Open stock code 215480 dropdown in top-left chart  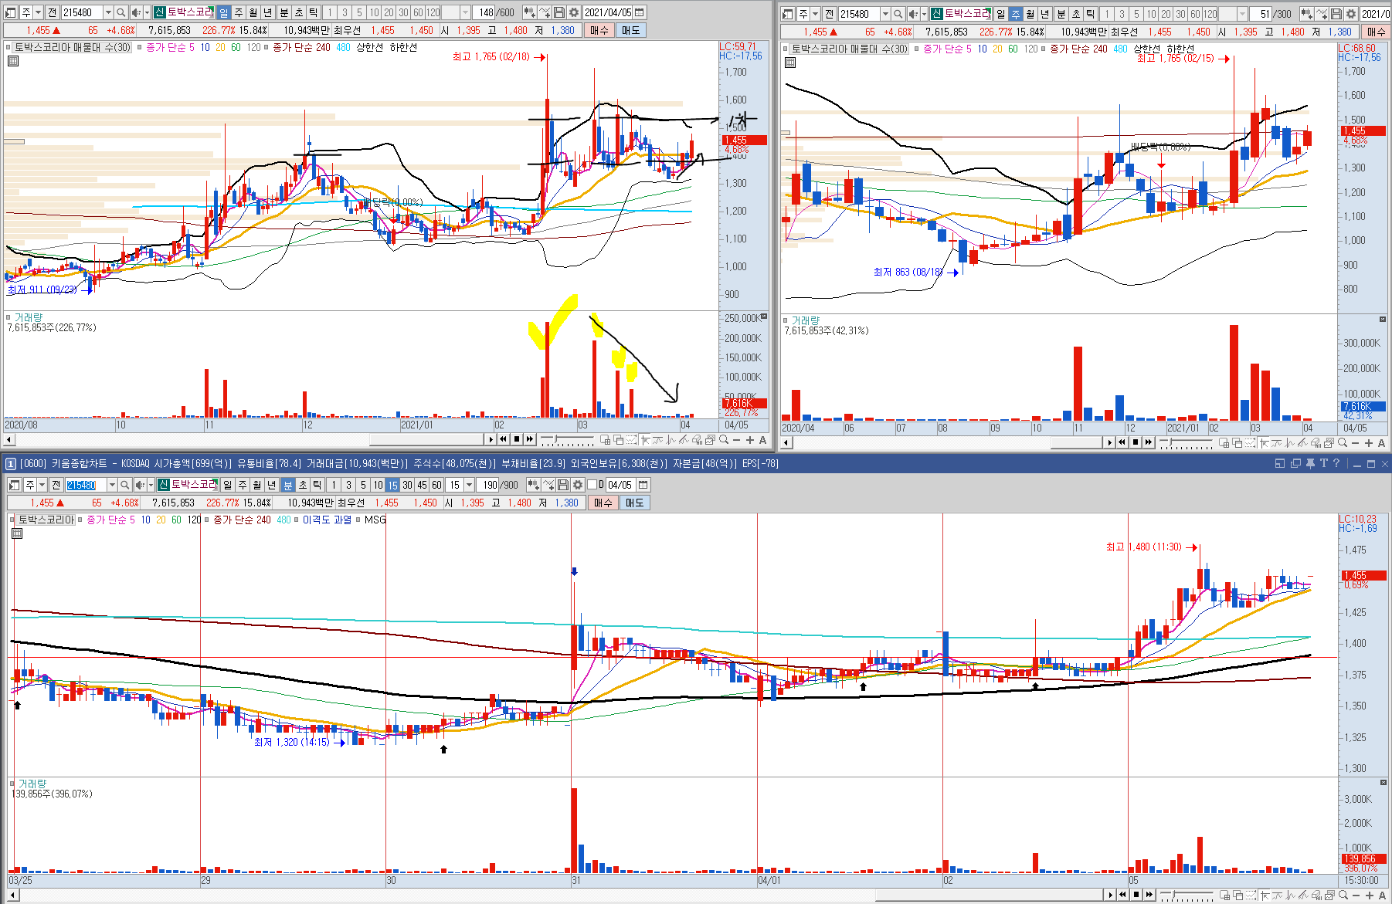coord(108,12)
